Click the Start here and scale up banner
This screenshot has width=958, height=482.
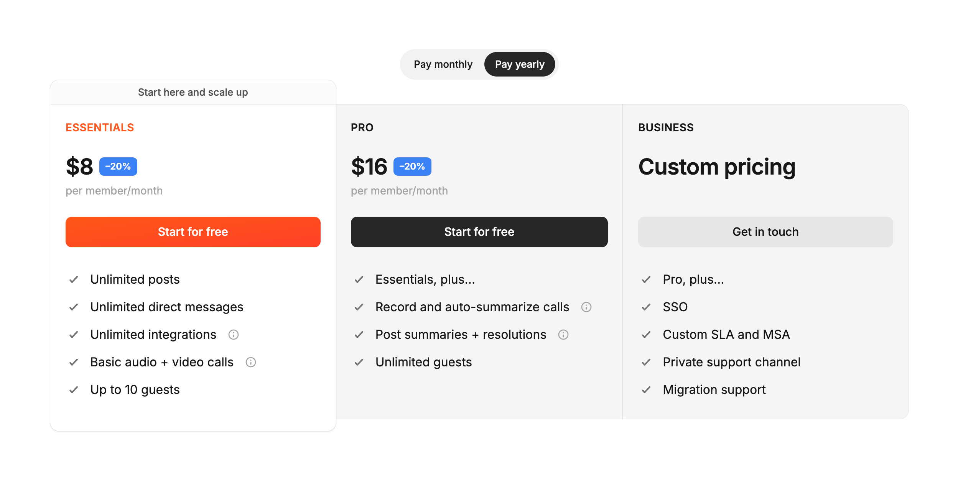tap(193, 92)
